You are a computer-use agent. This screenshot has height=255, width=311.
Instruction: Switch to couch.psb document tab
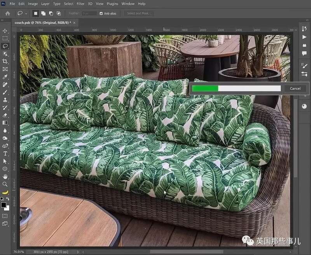coord(43,23)
